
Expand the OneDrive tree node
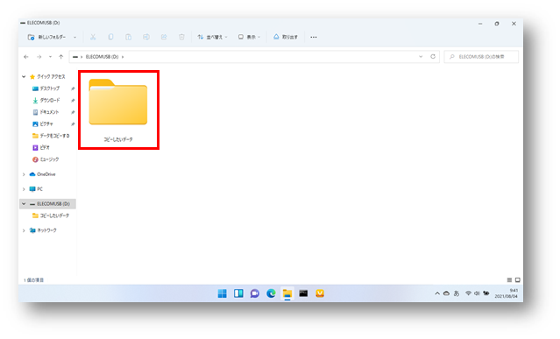[x=24, y=174]
